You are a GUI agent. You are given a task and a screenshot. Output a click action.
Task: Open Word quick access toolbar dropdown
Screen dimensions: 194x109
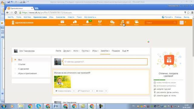[28, 2]
